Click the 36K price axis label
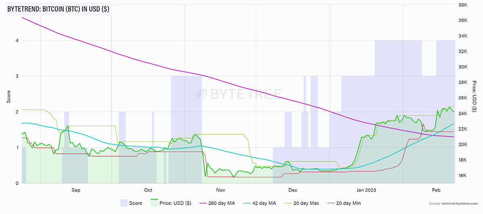 click(463, 20)
